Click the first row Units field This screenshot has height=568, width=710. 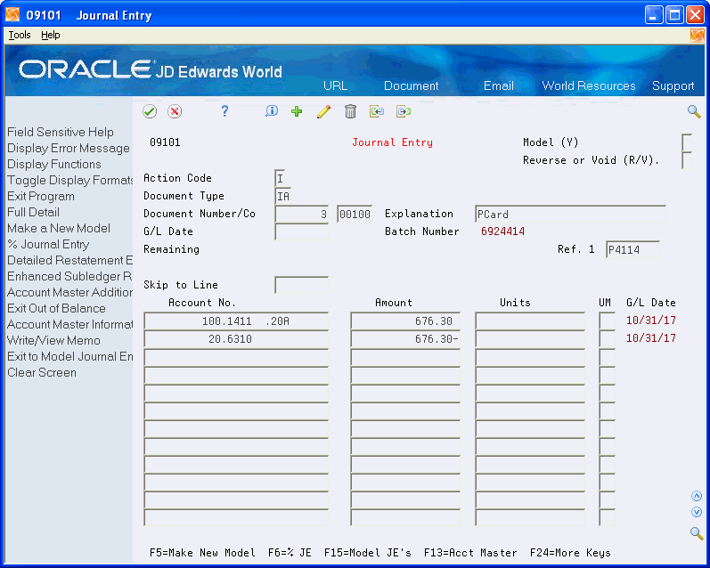[530, 321]
